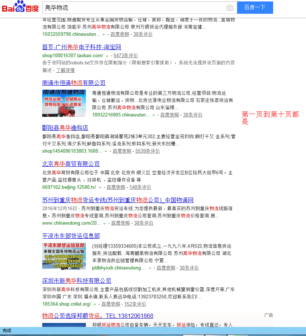Open 5473条评价 reviews link
The image size is (306, 336).
tap(126, 56)
